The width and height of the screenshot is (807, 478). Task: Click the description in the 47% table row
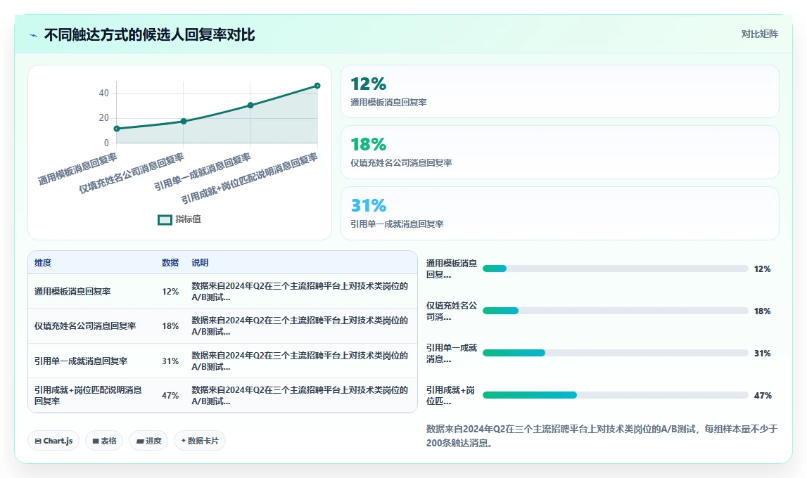pyautogui.click(x=300, y=395)
